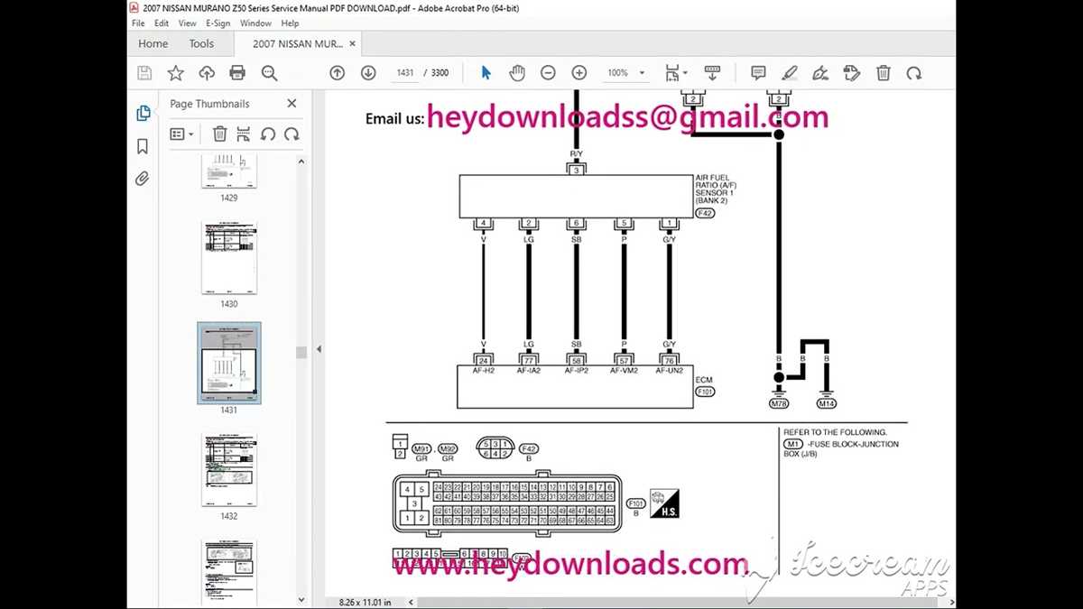The image size is (1083, 609).
Task: Click the ECM label in the diagram
Action: click(704, 381)
